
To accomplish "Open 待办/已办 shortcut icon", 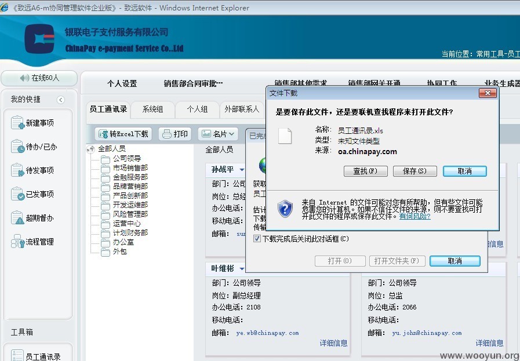I will [x=17, y=147].
